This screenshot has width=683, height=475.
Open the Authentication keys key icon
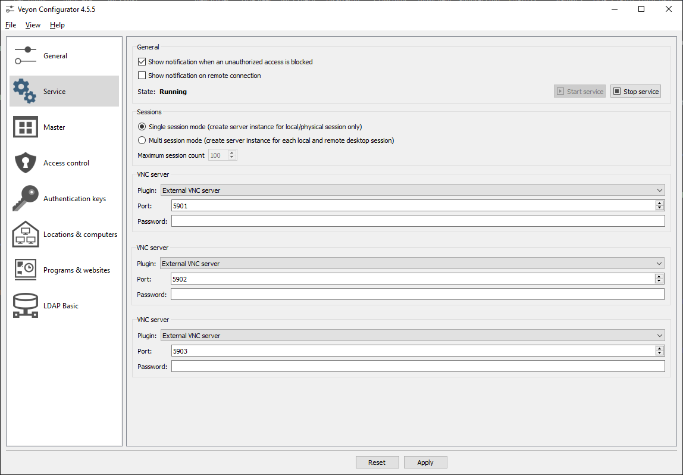pyautogui.click(x=25, y=198)
